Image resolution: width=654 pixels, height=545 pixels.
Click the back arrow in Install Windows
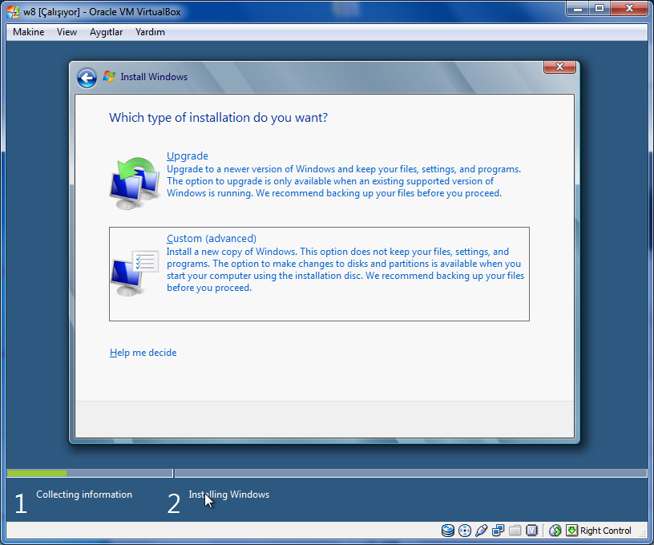tap(87, 78)
